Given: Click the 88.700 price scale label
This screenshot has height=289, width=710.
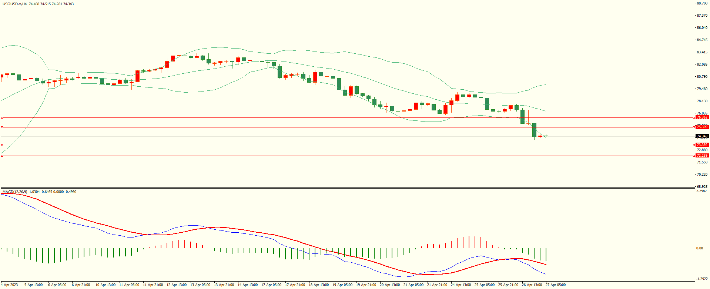Looking at the screenshot, I should pos(702,3).
